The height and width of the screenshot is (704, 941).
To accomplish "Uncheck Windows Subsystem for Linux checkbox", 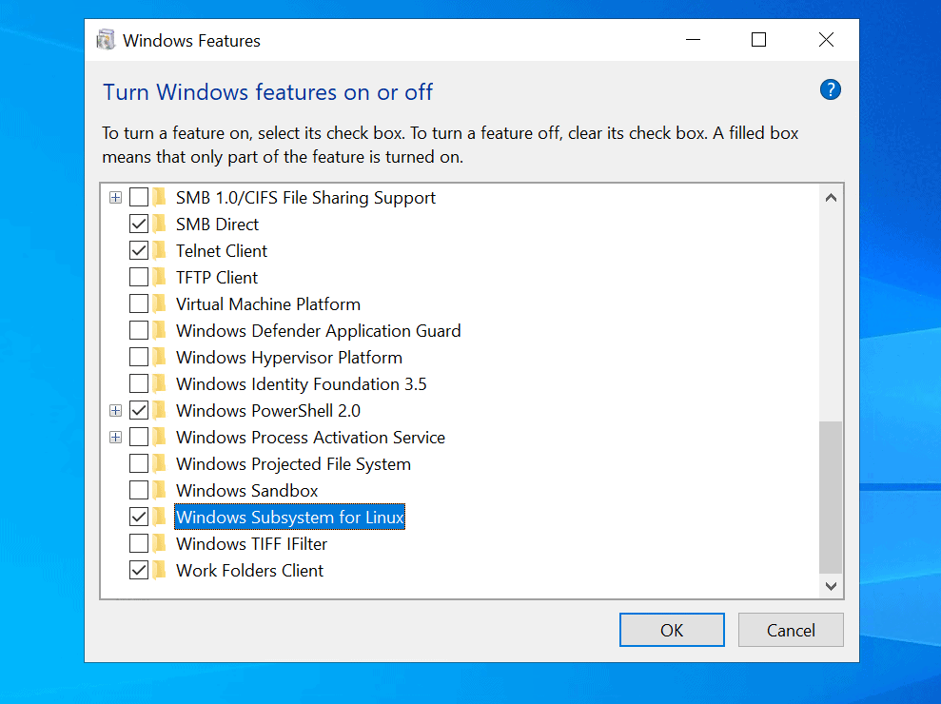I will 139,517.
